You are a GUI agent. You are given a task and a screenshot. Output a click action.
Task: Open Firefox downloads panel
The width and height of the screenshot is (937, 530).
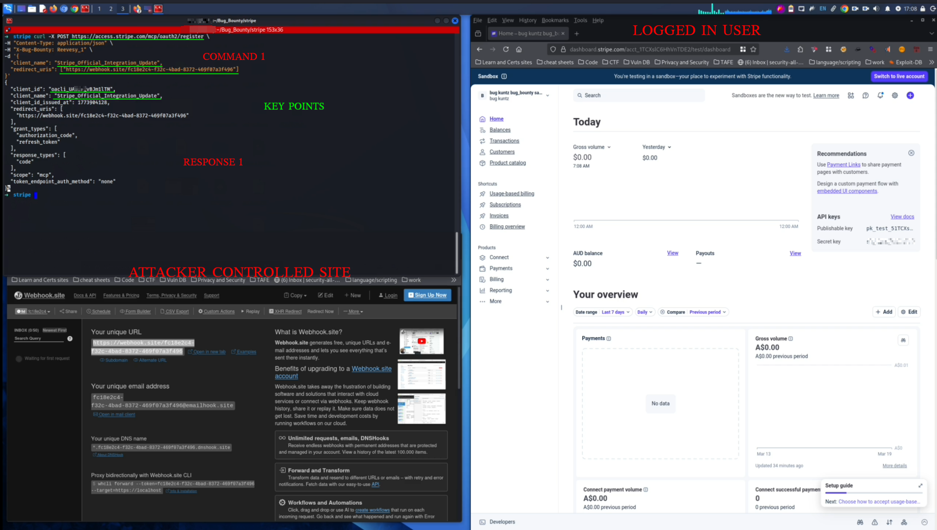787,49
